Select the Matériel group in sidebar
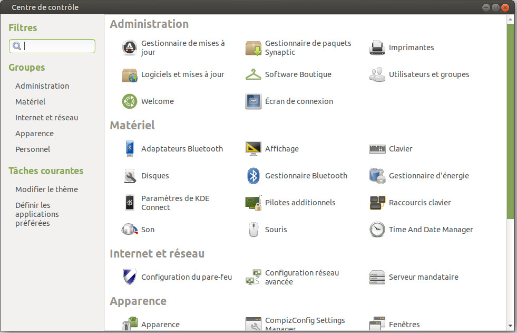Viewport: 517px width, 333px height. click(31, 102)
